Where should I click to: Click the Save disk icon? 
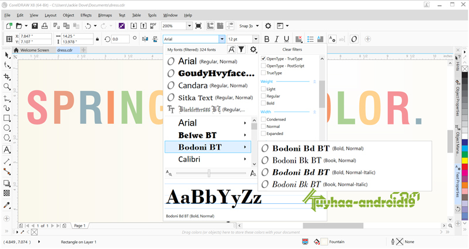(x=35, y=26)
